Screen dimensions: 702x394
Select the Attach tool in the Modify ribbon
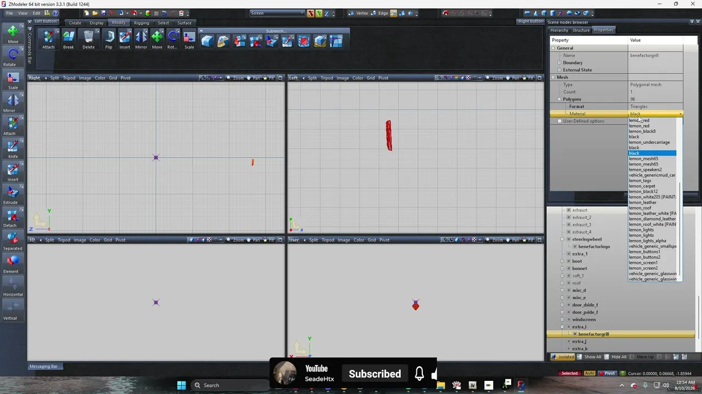coord(48,39)
